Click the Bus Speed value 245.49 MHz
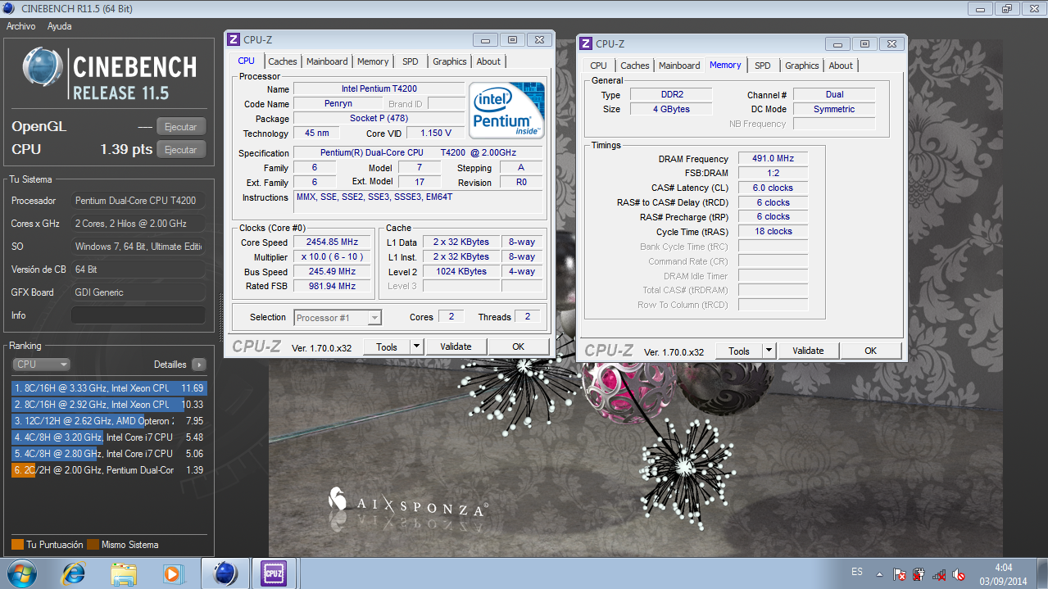This screenshot has width=1048, height=589. coord(332,272)
